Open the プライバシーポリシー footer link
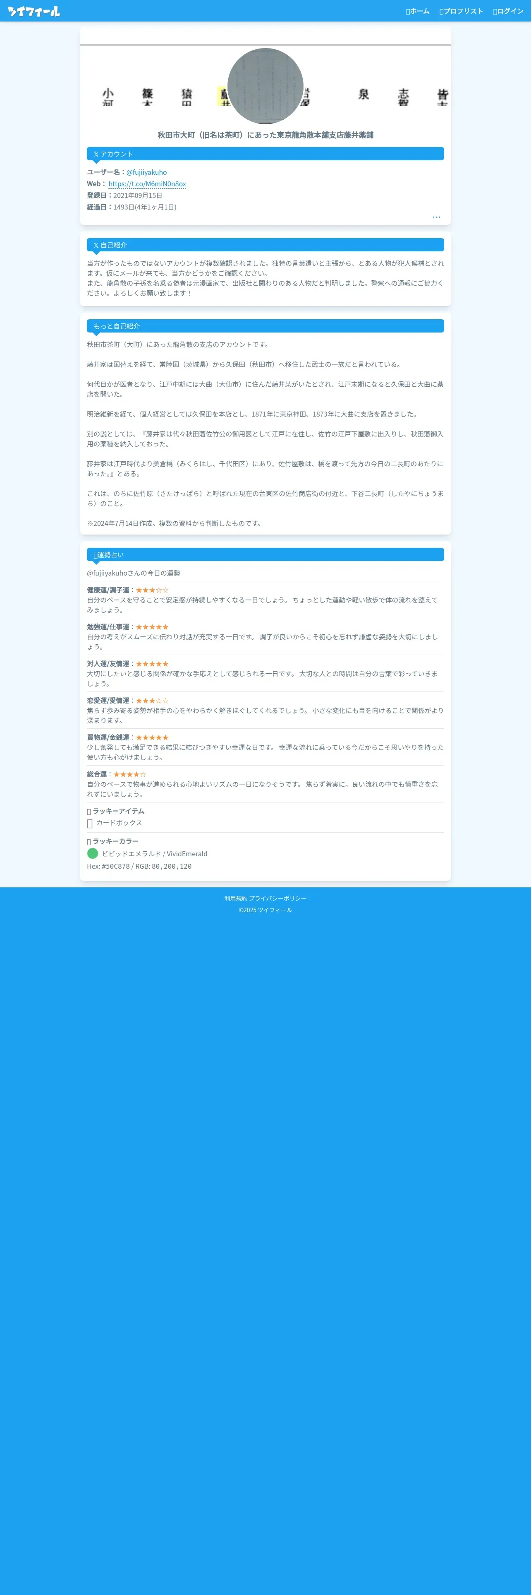Image resolution: width=531 pixels, height=1595 pixels. (277, 898)
